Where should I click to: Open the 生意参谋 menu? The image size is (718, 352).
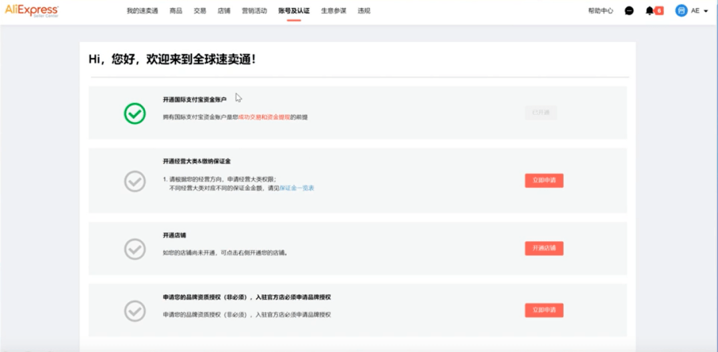point(333,11)
